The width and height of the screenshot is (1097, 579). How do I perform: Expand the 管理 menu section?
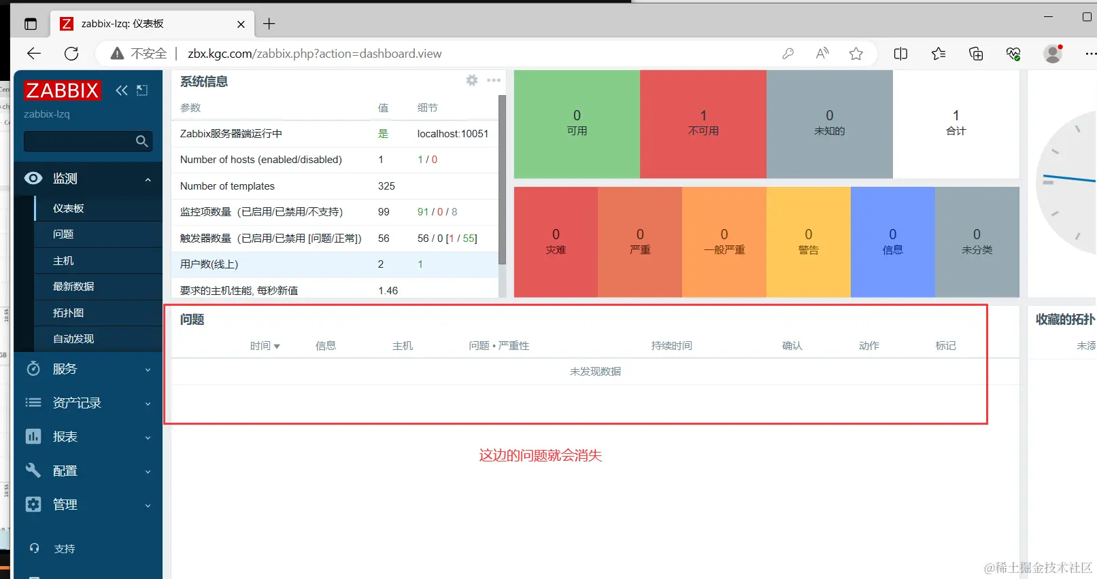(148, 506)
